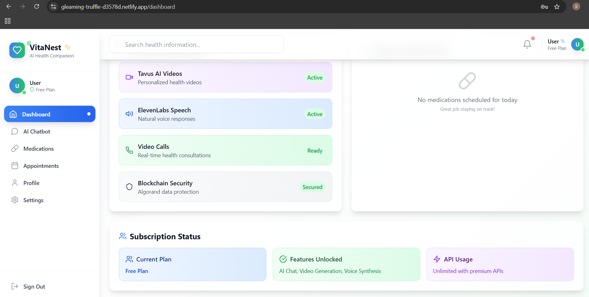Viewport: 589px width, 297px height.
Task: Click the API Usage card heading
Action: click(x=458, y=259)
